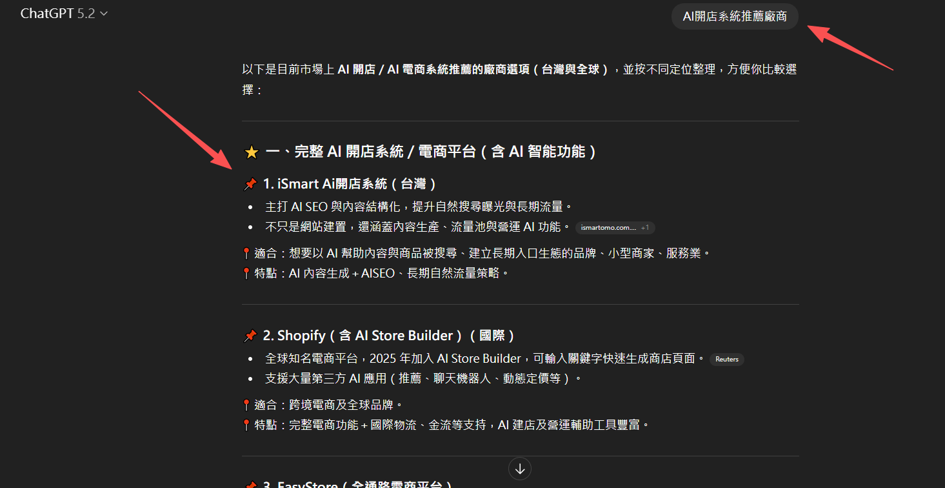This screenshot has height=488, width=945.
Task: Click red pin icon before iSmart 適合 line
Action: [246, 253]
